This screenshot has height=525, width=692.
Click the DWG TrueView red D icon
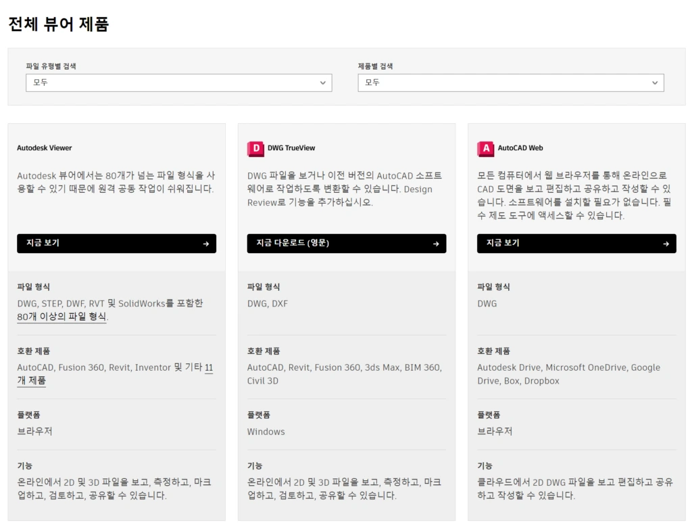pos(255,148)
